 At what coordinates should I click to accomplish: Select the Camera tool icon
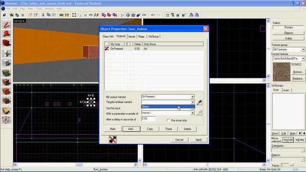(x=6, y=43)
